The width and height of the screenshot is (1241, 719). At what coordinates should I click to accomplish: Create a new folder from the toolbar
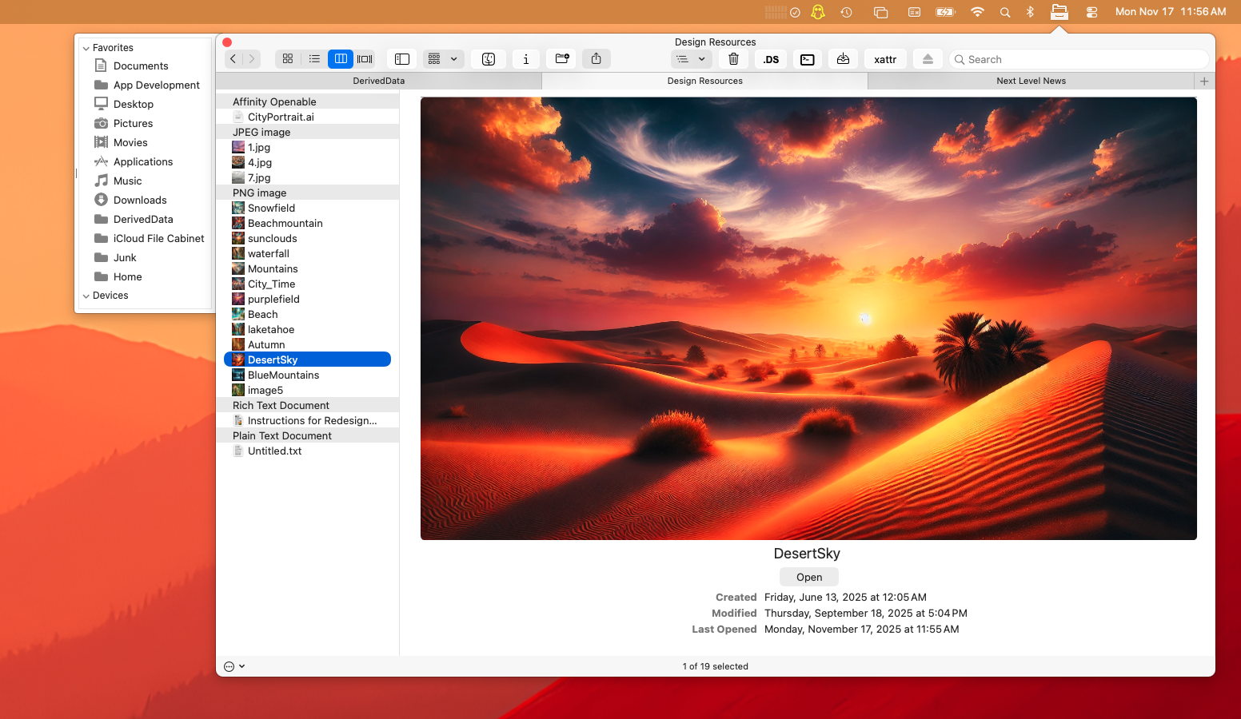click(561, 58)
